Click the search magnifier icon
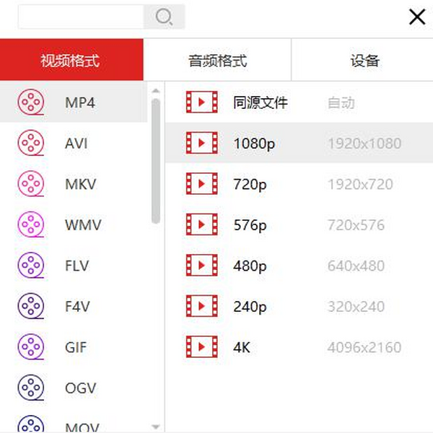 point(164,17)
